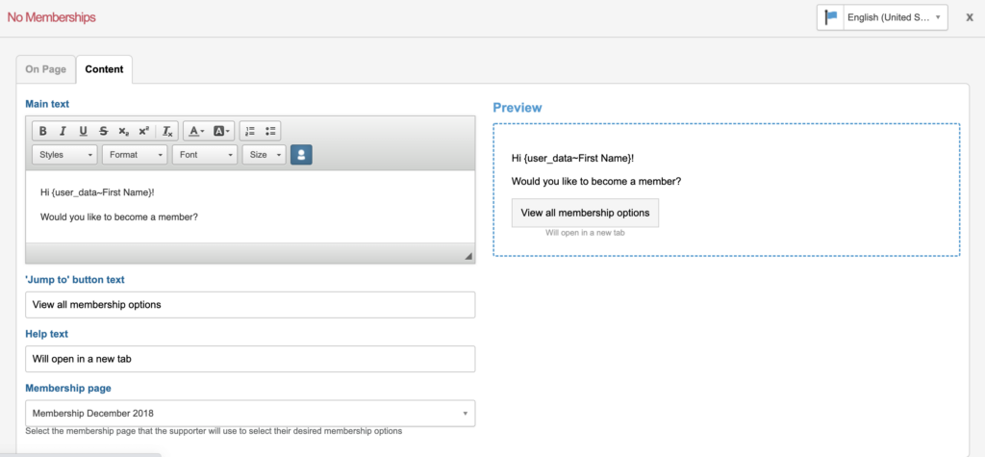This screenshot has height=457, width=985.
Task: Insert a numbered list
Action: (x=249, y=131)
